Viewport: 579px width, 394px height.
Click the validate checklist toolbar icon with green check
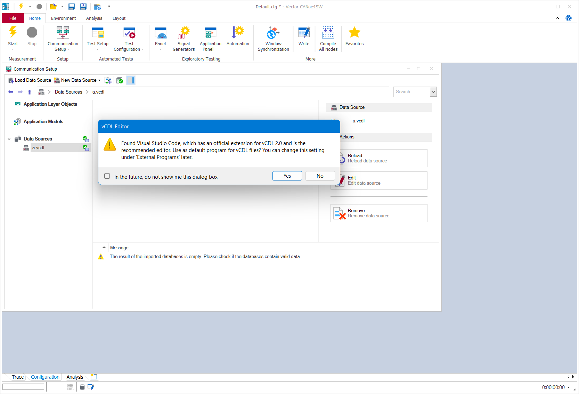tap(120, 80)
